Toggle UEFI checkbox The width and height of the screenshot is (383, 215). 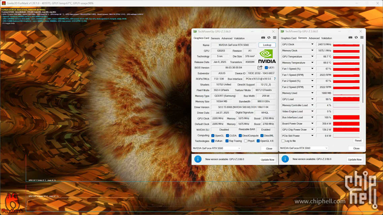click(x=266, y=68)
